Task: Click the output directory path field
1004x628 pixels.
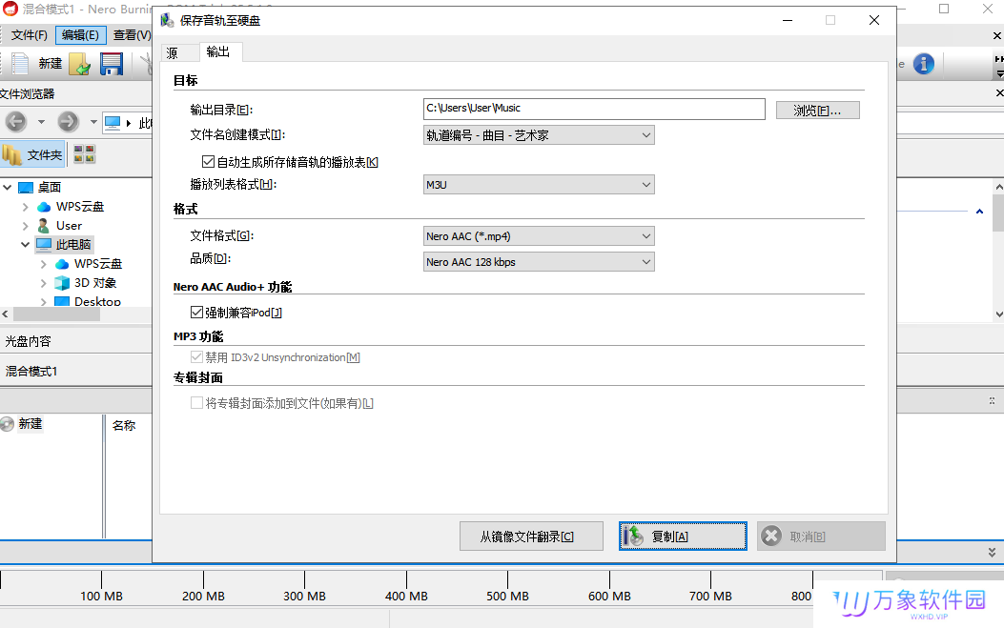Action: tap(594, 109)
